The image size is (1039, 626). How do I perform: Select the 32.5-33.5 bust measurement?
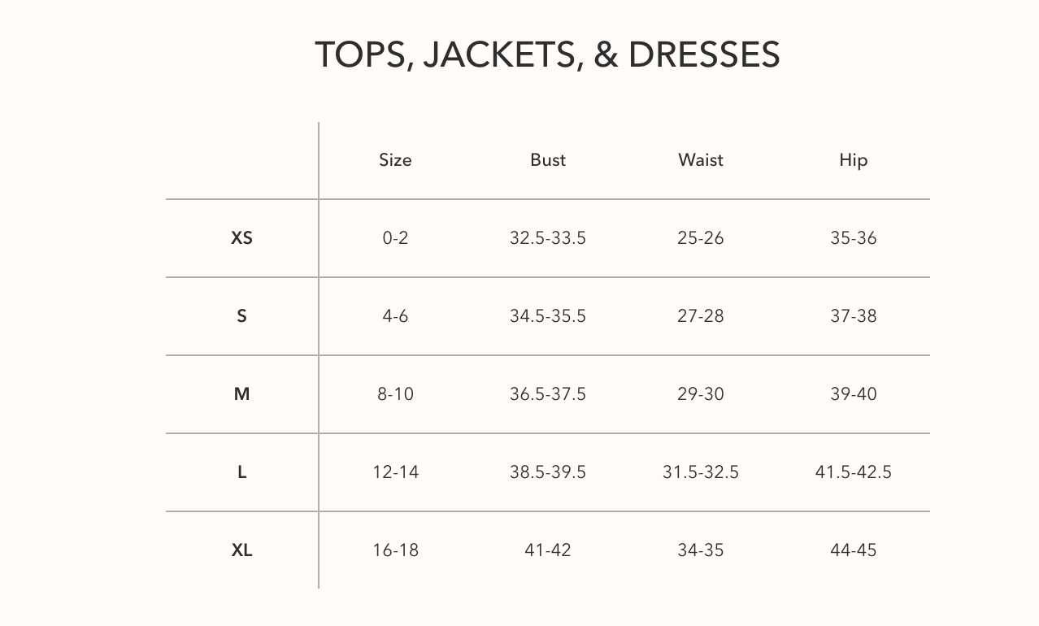pyautogui.click(x=547, y=238)
